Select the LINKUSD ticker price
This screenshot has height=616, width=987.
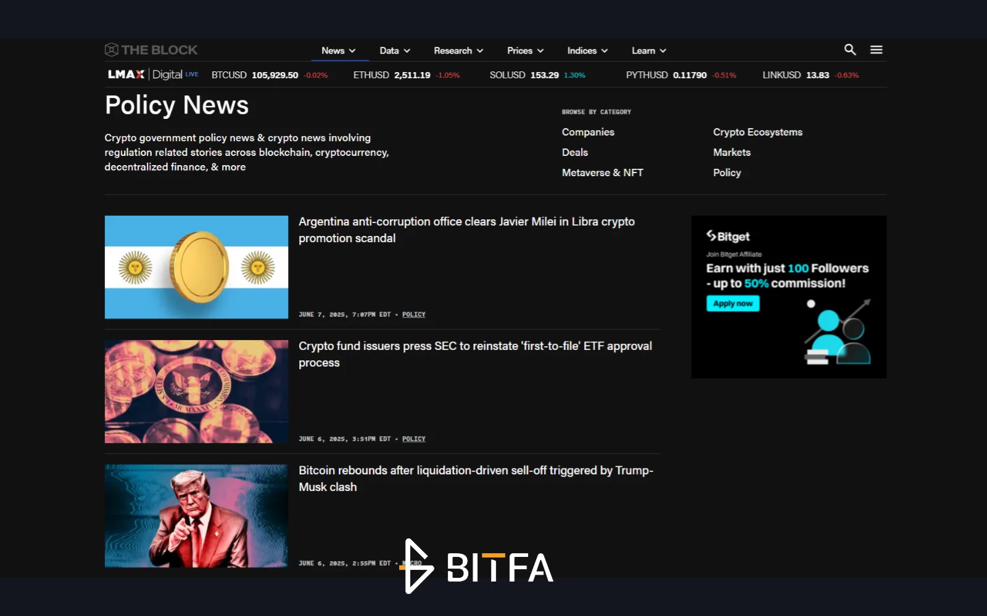[x=817, y=75]
